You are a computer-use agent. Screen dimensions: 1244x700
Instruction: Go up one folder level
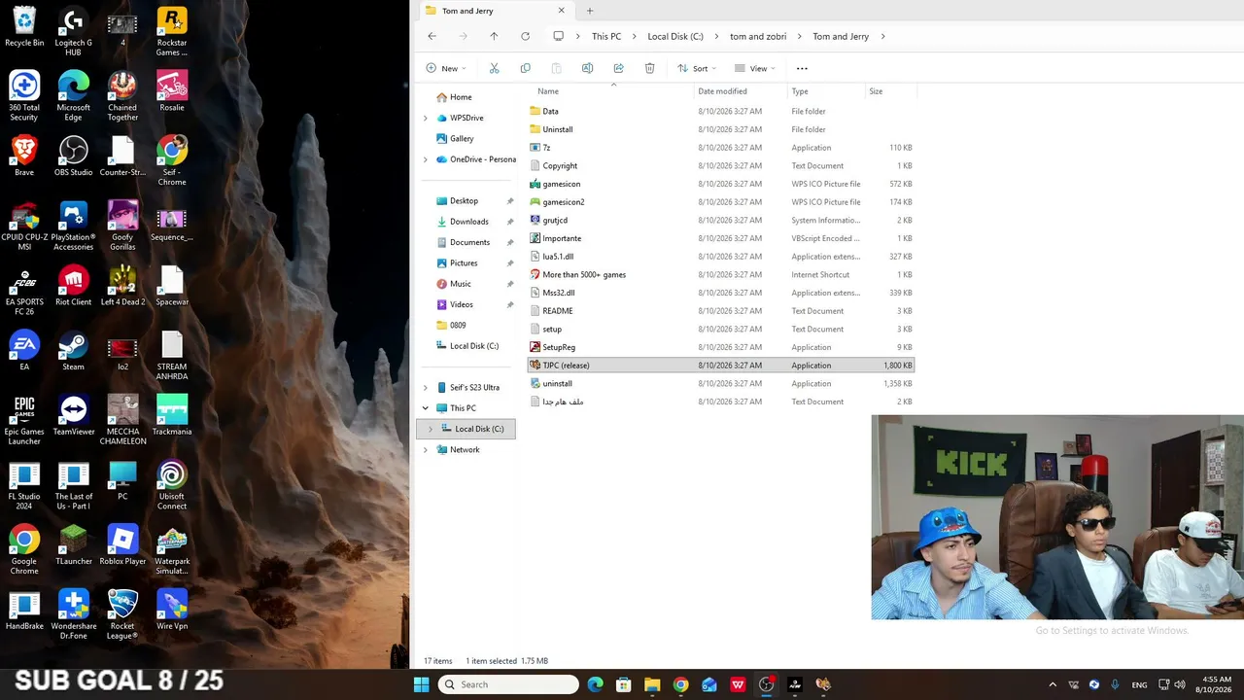pos(494,36)
